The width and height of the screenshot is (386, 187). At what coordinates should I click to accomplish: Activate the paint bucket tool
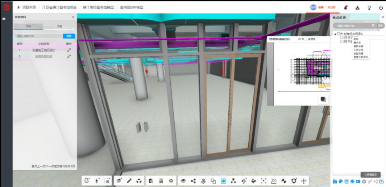tap(253, 181)
